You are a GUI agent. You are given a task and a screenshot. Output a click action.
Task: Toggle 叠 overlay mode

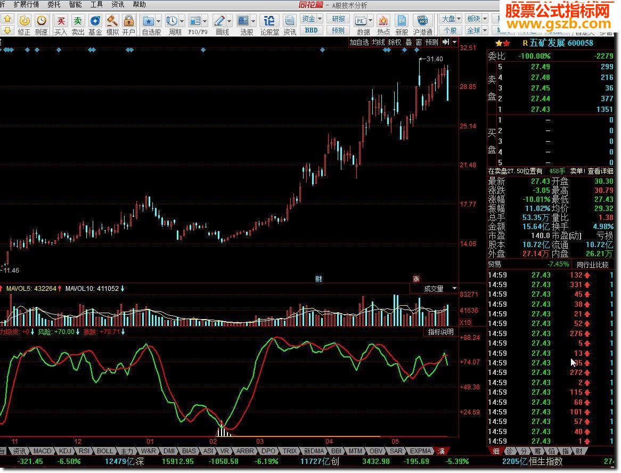click(x=408, y=42)
